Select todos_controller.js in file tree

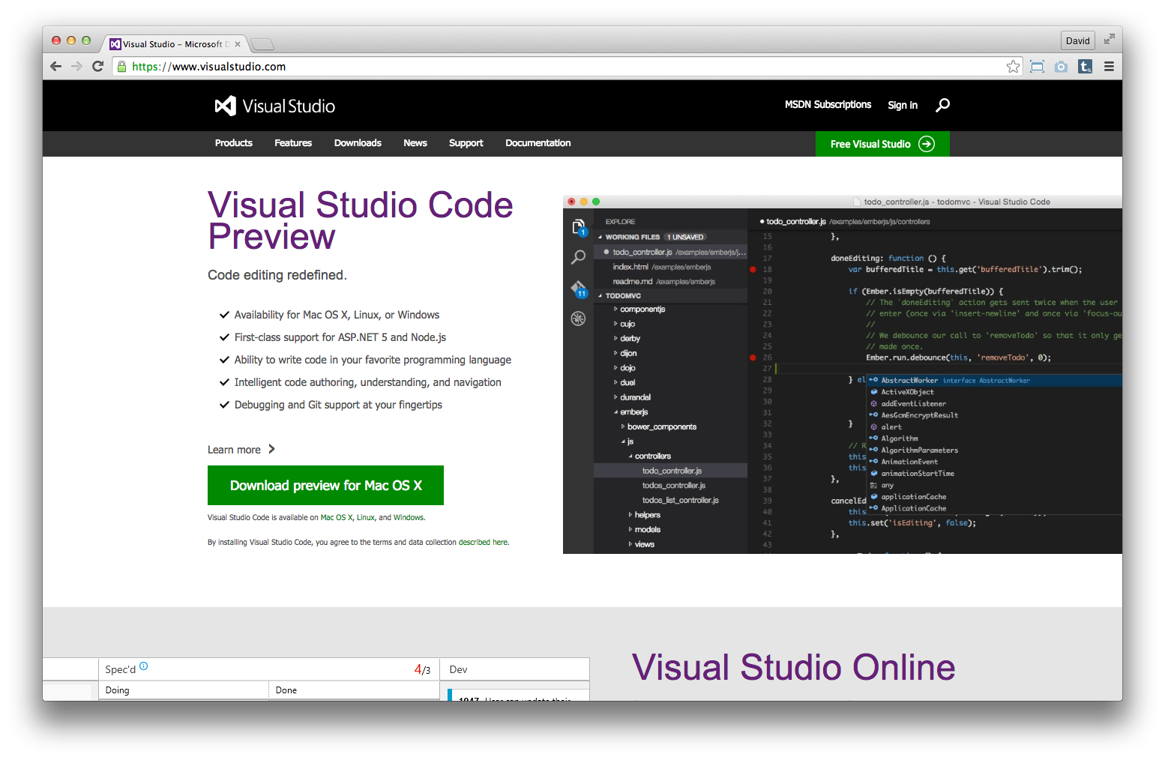point(674,486)
